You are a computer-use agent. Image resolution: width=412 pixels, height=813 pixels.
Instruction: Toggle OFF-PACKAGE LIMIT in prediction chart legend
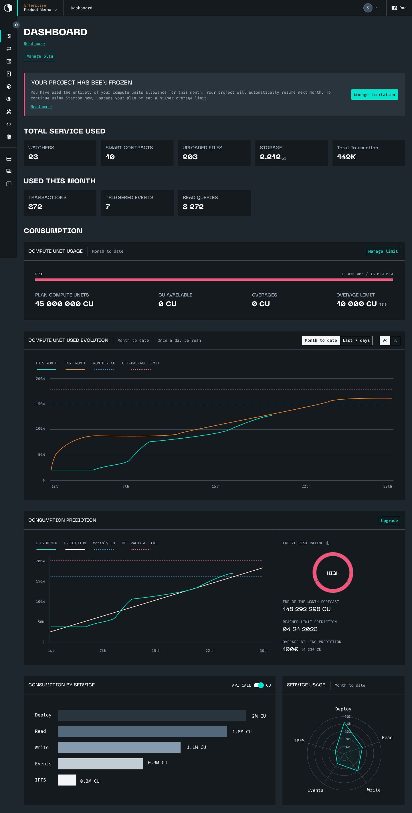point(140,545)
